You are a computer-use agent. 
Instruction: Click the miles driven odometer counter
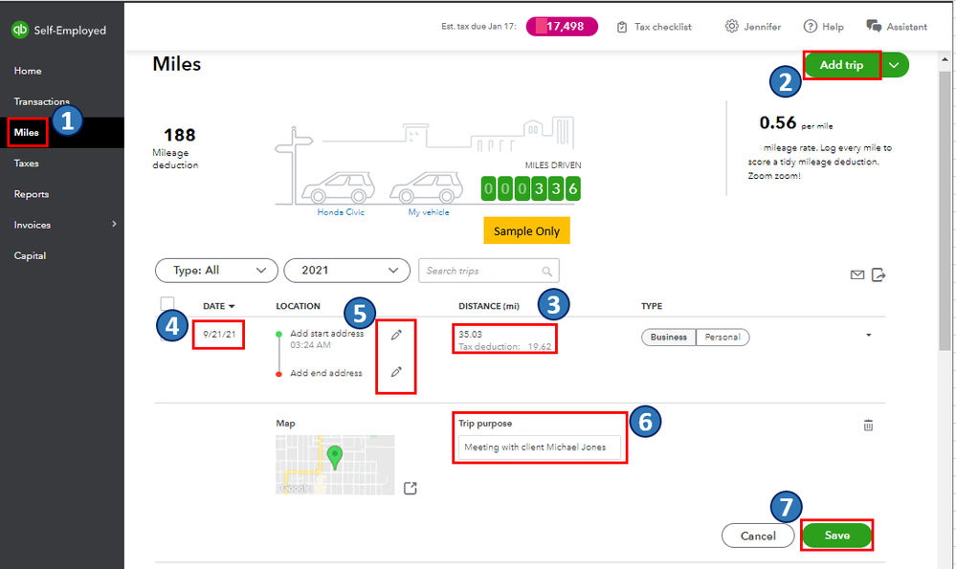tap(530, 188)
